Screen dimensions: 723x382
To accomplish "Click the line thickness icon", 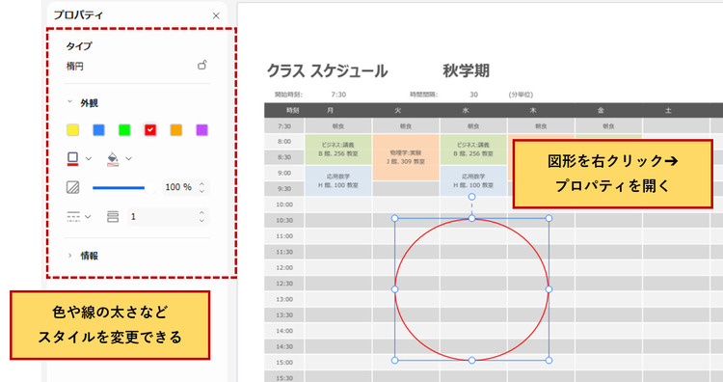I will (x=113, y=216).
